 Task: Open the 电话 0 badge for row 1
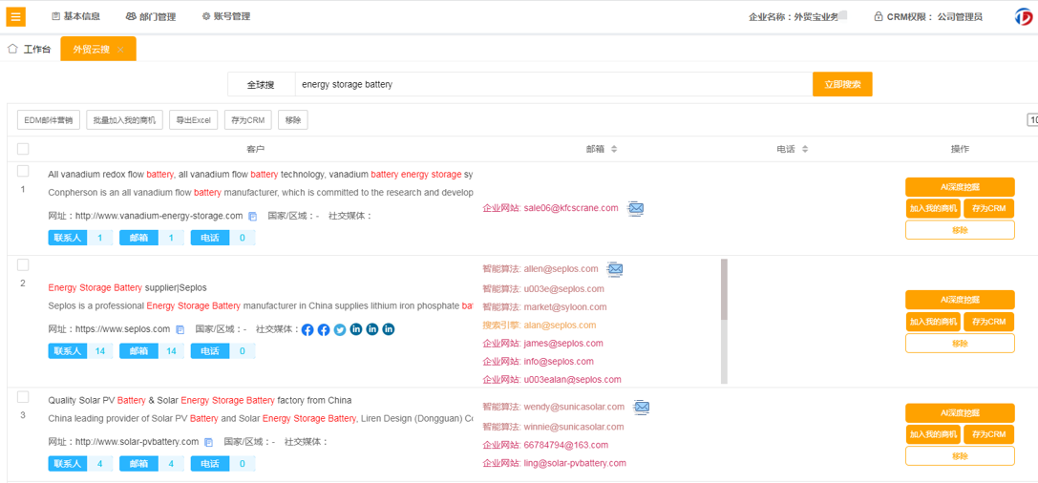click(223, 238)
